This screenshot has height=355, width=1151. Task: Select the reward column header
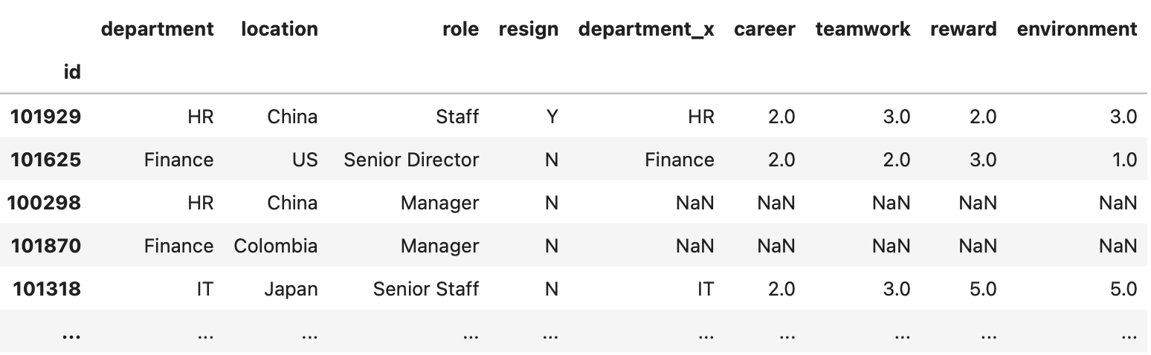tap(963, 29)
